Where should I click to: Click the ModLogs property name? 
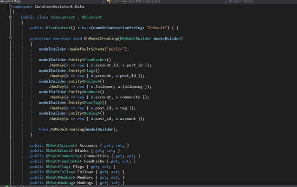point(85,183)
